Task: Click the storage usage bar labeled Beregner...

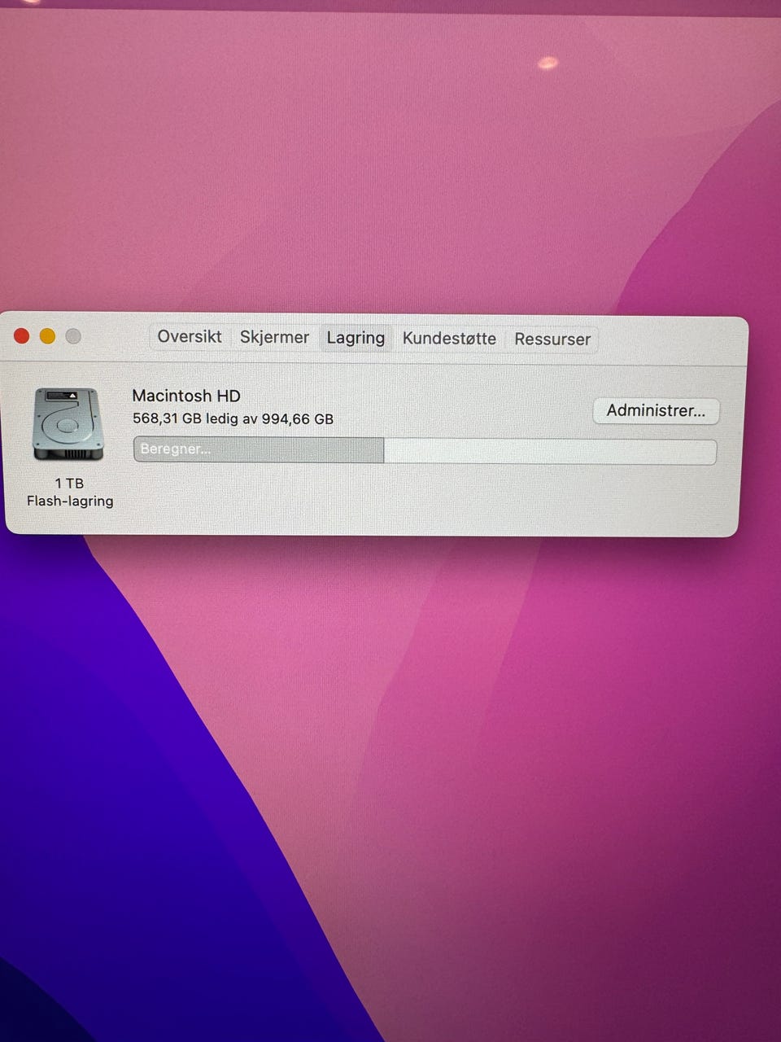Action: [425, 450]
